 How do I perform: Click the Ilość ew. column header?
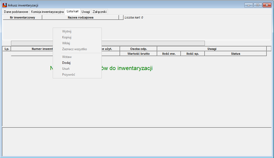(169, 54)
